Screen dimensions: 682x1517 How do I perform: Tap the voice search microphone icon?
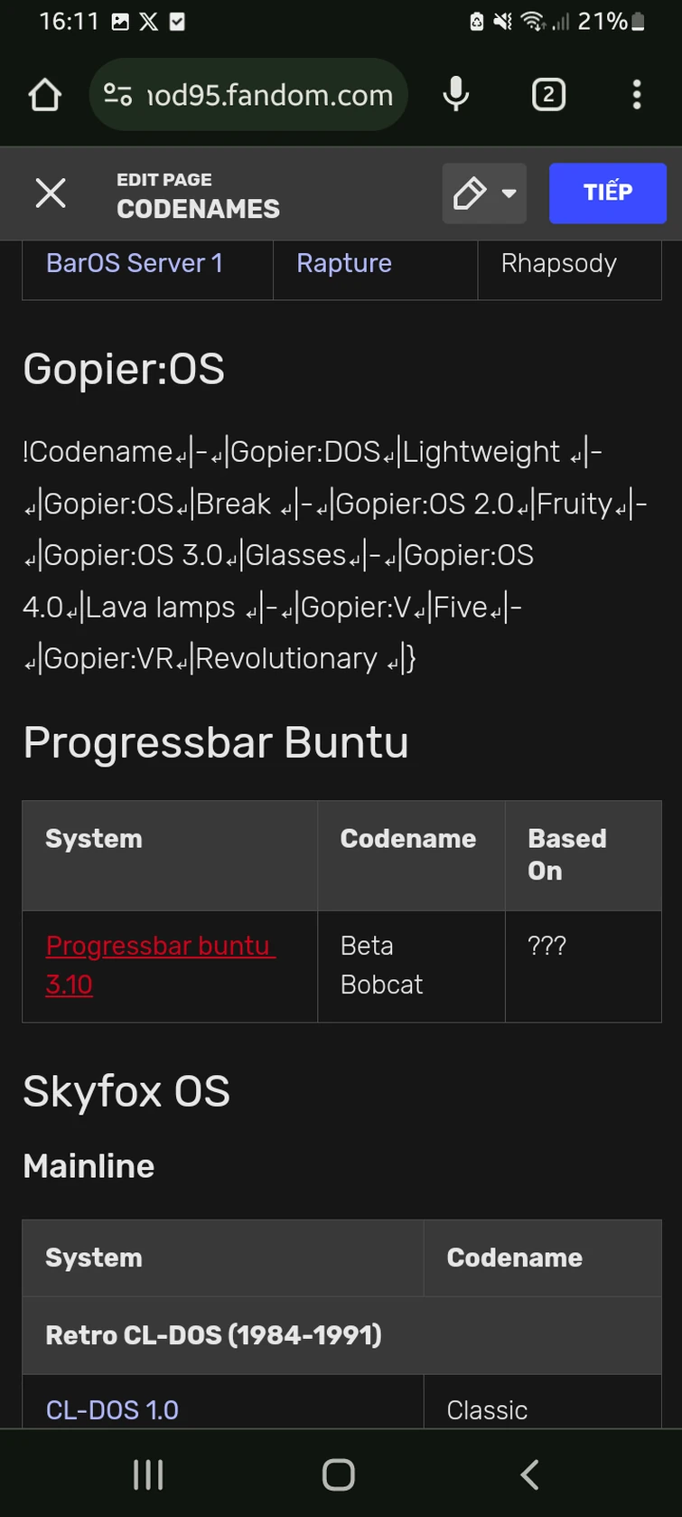[x=455, y=94]
